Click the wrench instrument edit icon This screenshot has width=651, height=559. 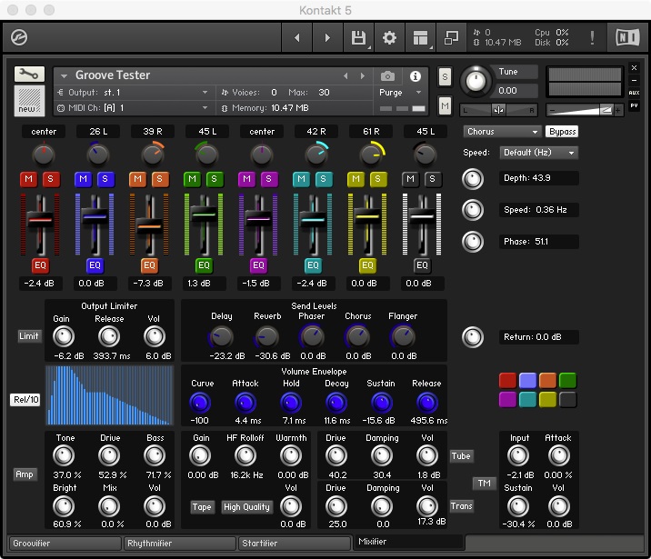coord(29,75)
